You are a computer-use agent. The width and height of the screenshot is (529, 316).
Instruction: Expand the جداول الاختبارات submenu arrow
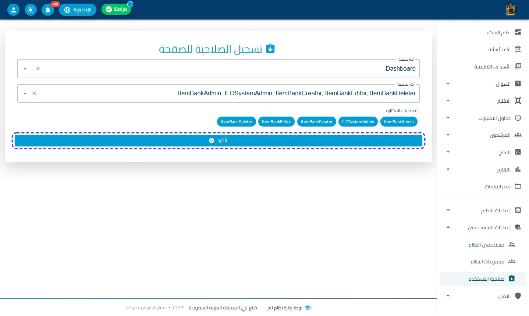[448, 118]
